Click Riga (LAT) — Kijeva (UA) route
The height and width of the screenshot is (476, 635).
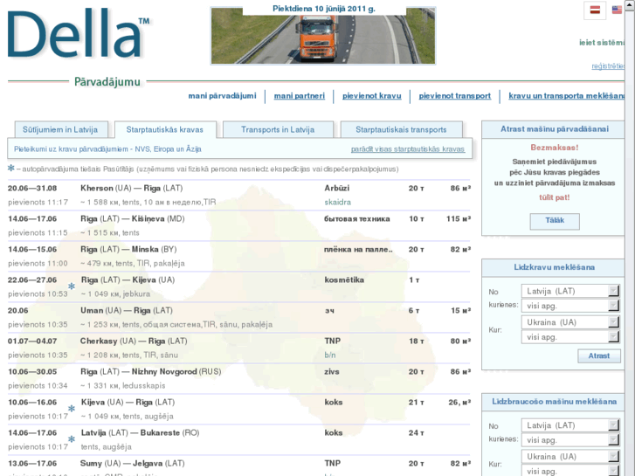pos(128,280)
